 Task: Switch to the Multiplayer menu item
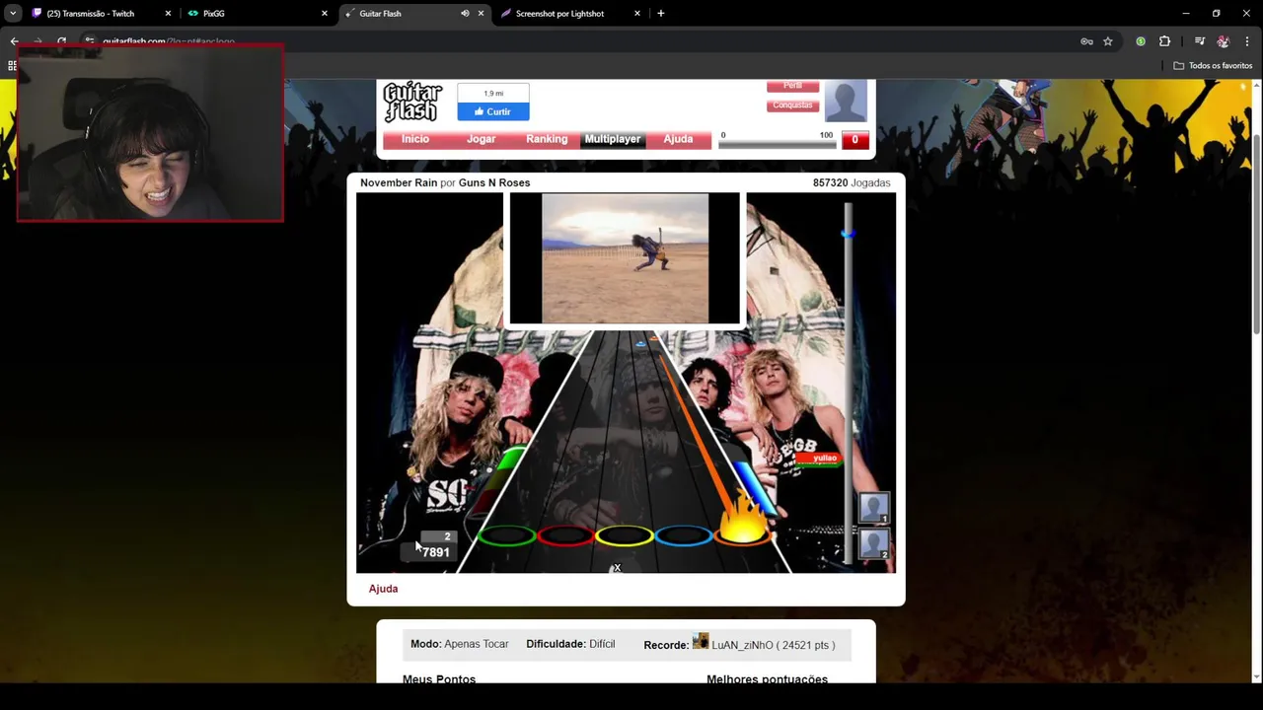[x=613, y=139]
